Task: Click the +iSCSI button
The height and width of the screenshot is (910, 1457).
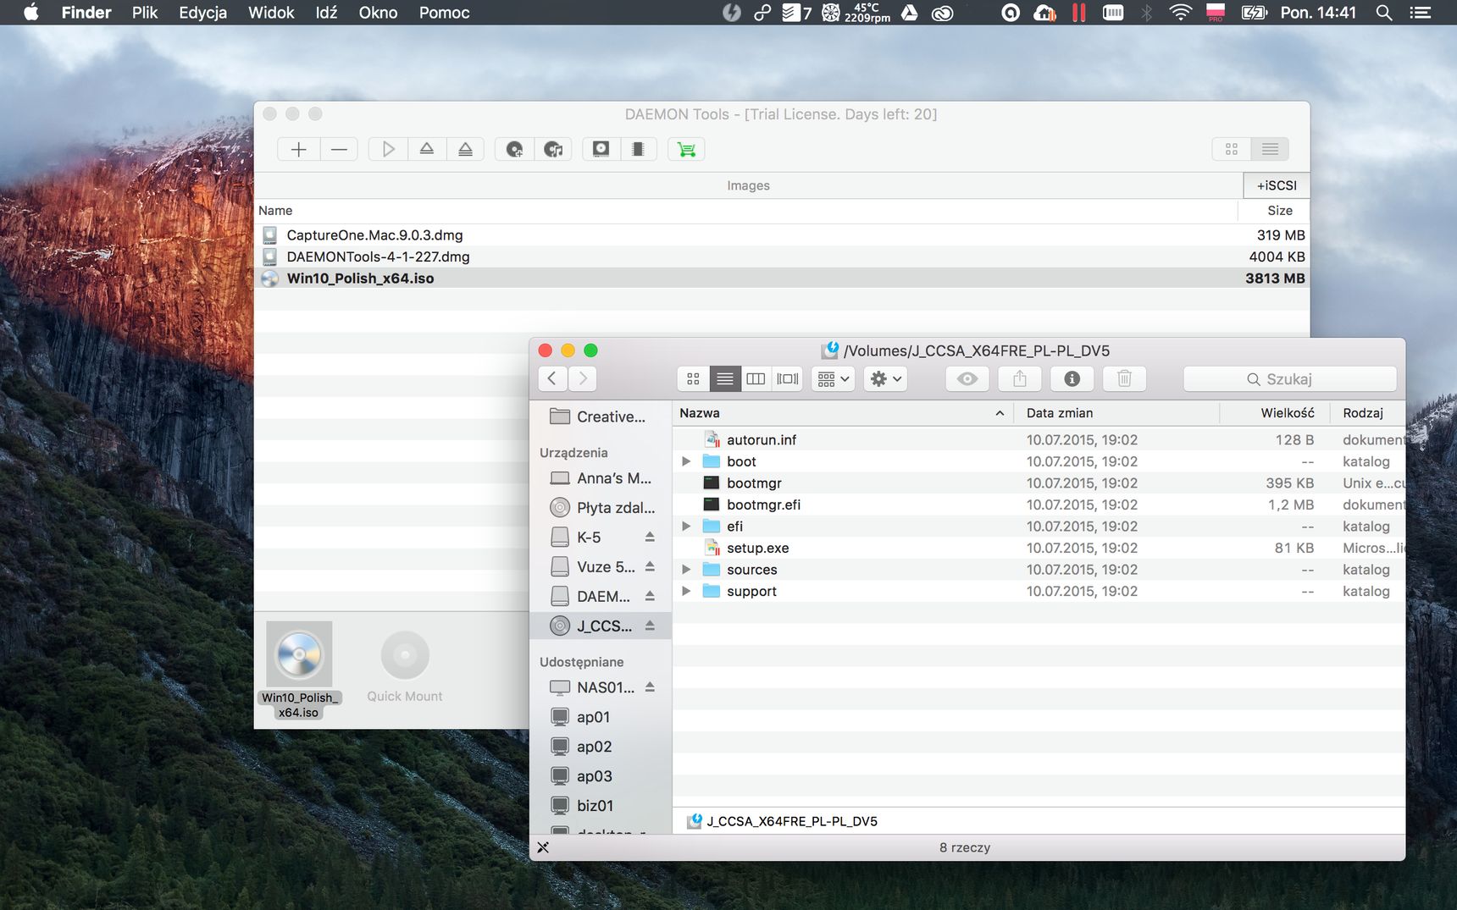Action: coord(1277,185)
